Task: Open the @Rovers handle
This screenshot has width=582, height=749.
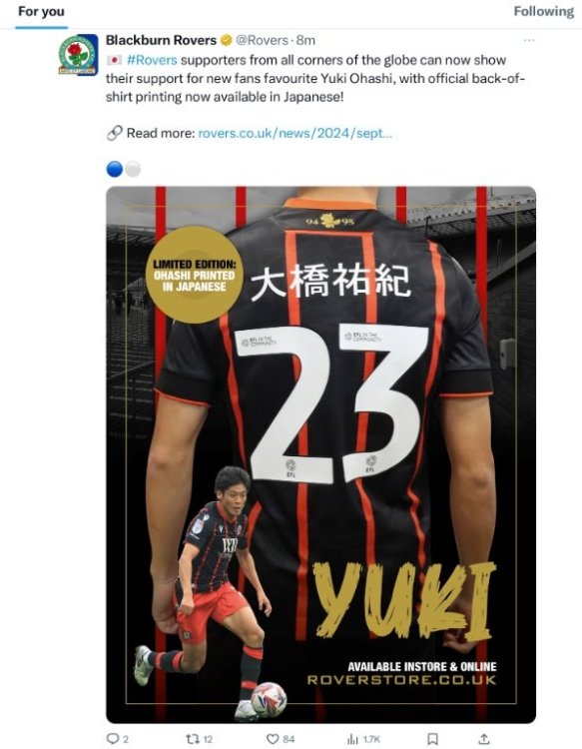Action: coord(263,41)
